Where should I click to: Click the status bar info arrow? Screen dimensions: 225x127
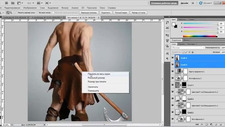45,125
